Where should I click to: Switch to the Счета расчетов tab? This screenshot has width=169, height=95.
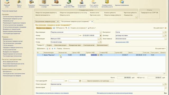89,45
